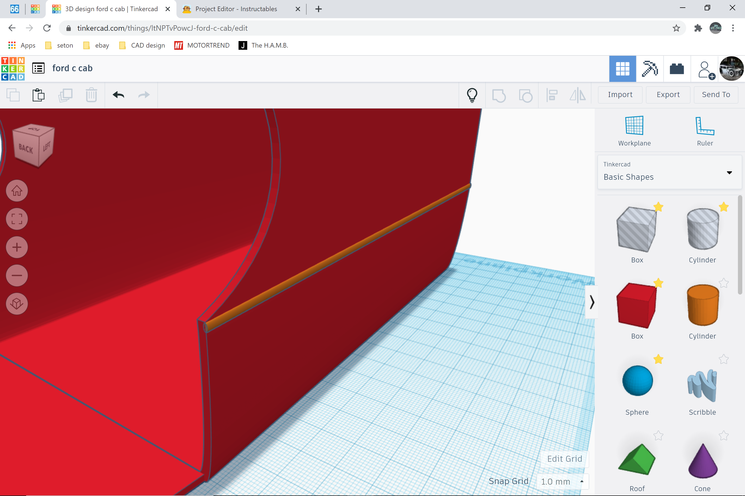Favorite the Roof star
The width and height of the screenshot is (745, 496).
click(658, 436)
